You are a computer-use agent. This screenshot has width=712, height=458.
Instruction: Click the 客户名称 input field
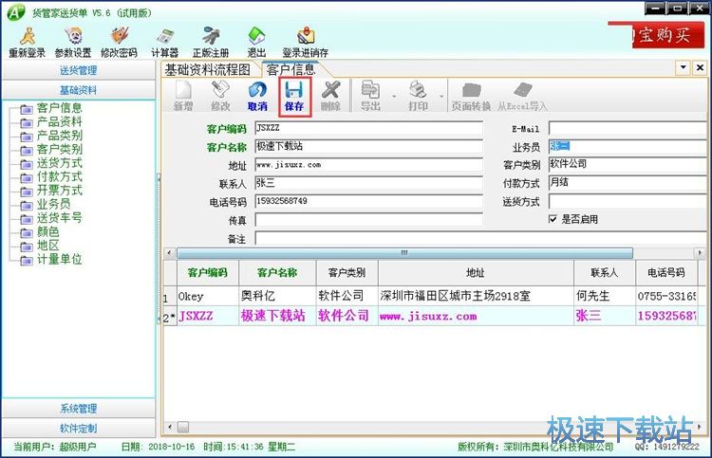[368, 146]
